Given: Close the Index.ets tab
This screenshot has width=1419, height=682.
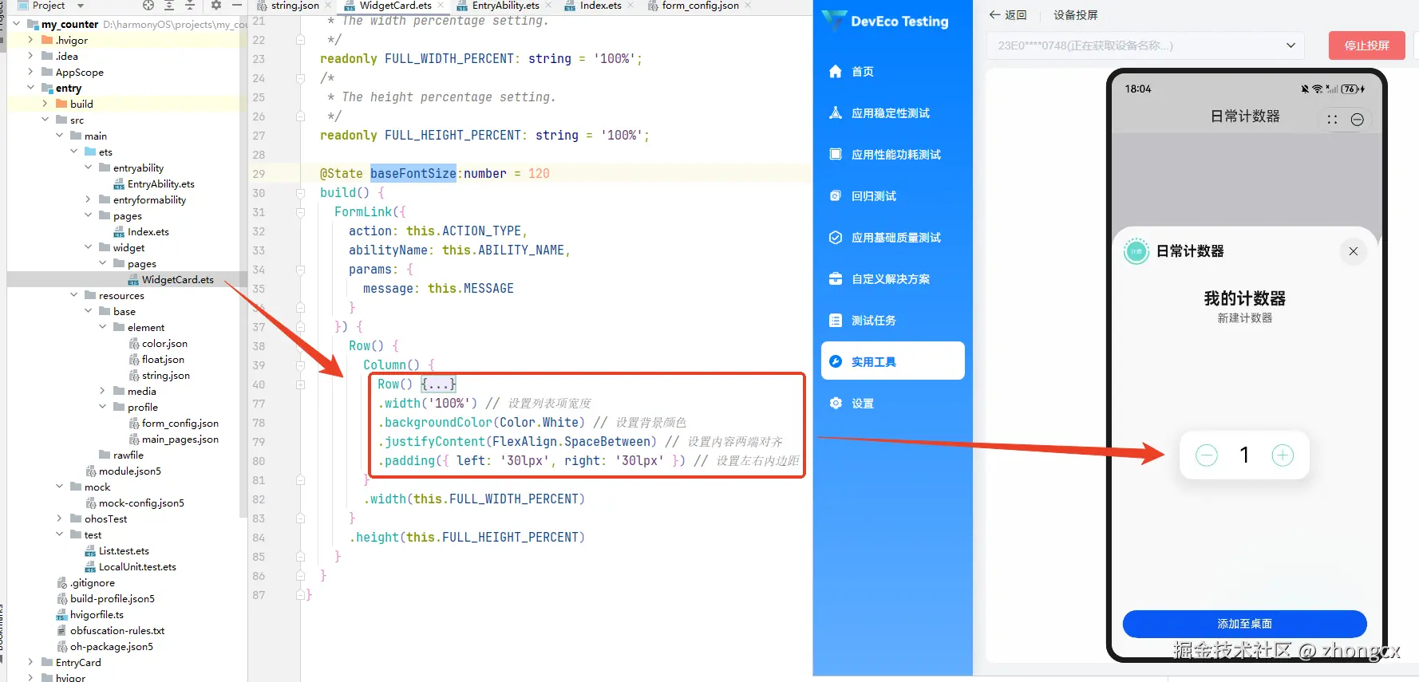Looking at the screenshot, I should tap(630, 6).
